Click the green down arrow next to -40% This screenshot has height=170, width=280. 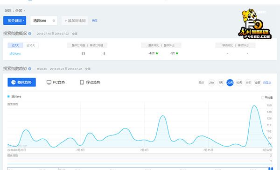(157, 53)
